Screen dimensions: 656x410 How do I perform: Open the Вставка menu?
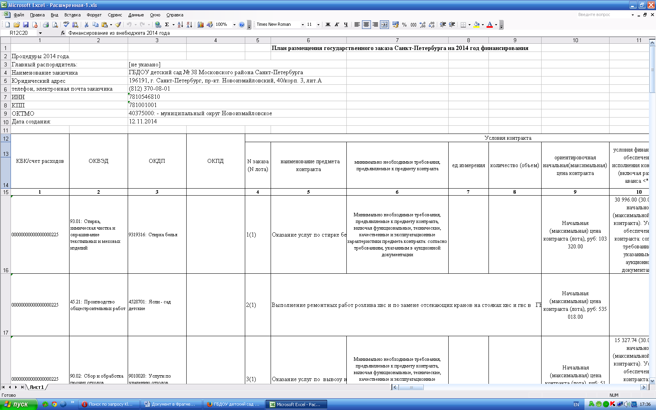tap(73, 15)
